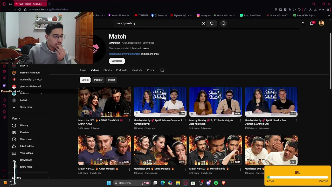Viewport: 332px width, 187px height.
Task: Open Discord from the taskbar
Action: coord(208,183)
